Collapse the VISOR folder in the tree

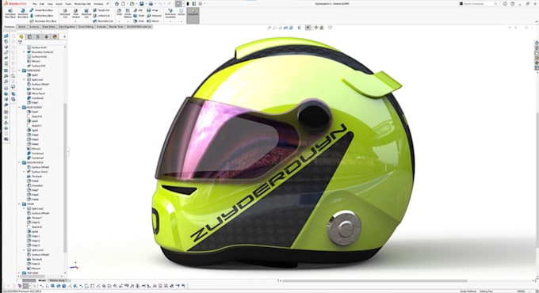(20, 204)
